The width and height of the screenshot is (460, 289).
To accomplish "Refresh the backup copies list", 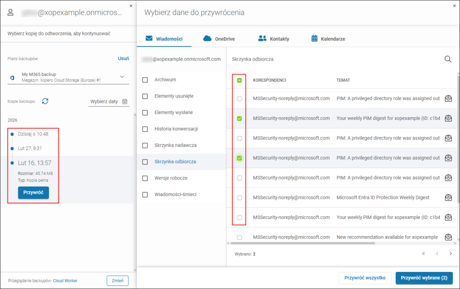I will click(45, 101).
